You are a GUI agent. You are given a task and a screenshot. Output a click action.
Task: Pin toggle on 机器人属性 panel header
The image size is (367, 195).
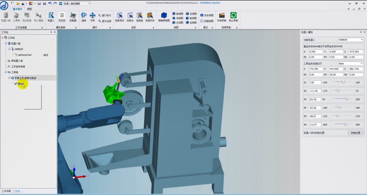(361, 32)
